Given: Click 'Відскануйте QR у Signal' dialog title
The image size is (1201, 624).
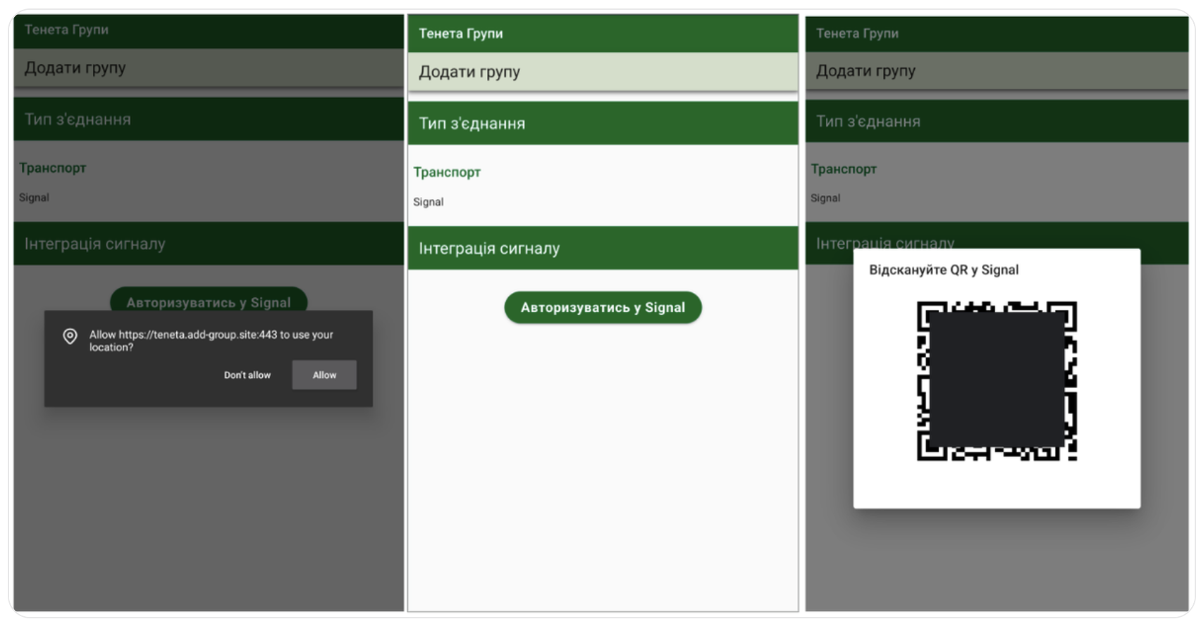Looking at the screenshot, I should coord(944,270).
